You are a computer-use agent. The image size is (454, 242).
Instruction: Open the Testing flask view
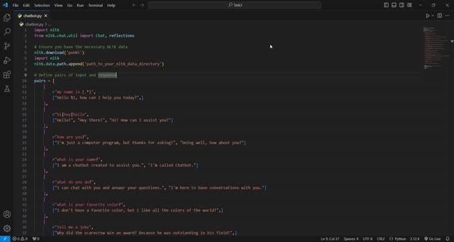[x=7, y=89]
